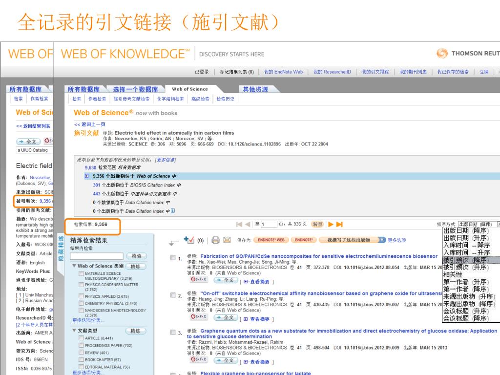This screenshot has height=375, width=500.
Task: Click 精炼 button beside 文献类型
Action: click(x=136, y=331)
